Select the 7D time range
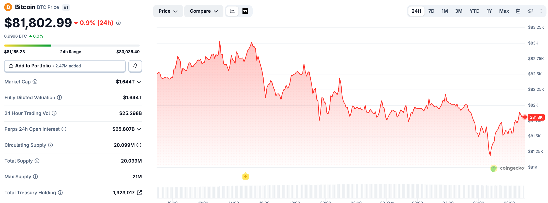 tap(431, 11)
